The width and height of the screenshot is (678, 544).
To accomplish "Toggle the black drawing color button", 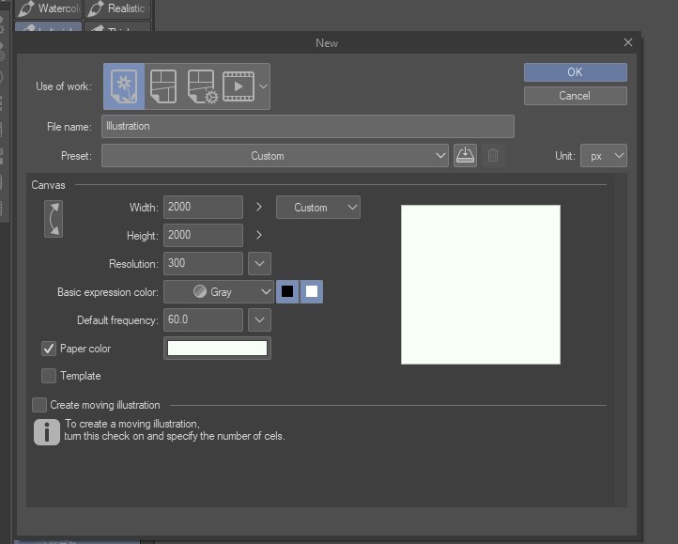I will tap(287, 291).
